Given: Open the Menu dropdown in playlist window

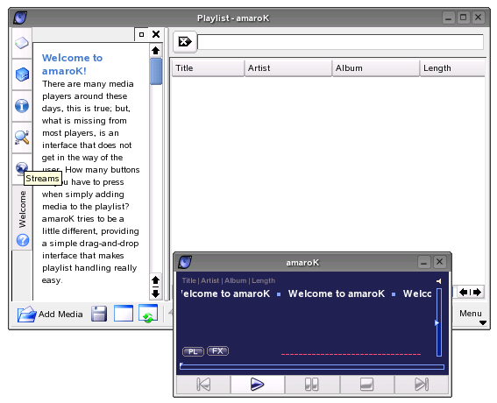Looking at the screenshot, I should coord(472,316).
